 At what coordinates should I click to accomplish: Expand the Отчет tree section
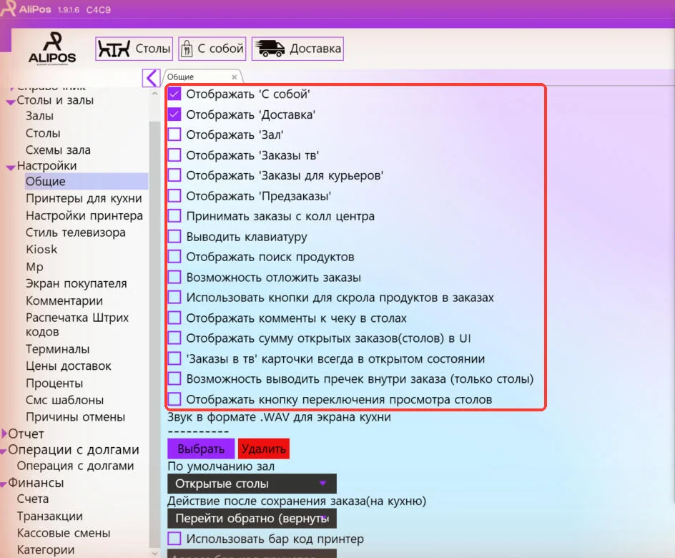4,434
